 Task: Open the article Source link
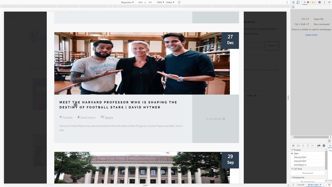pos(109,118)
